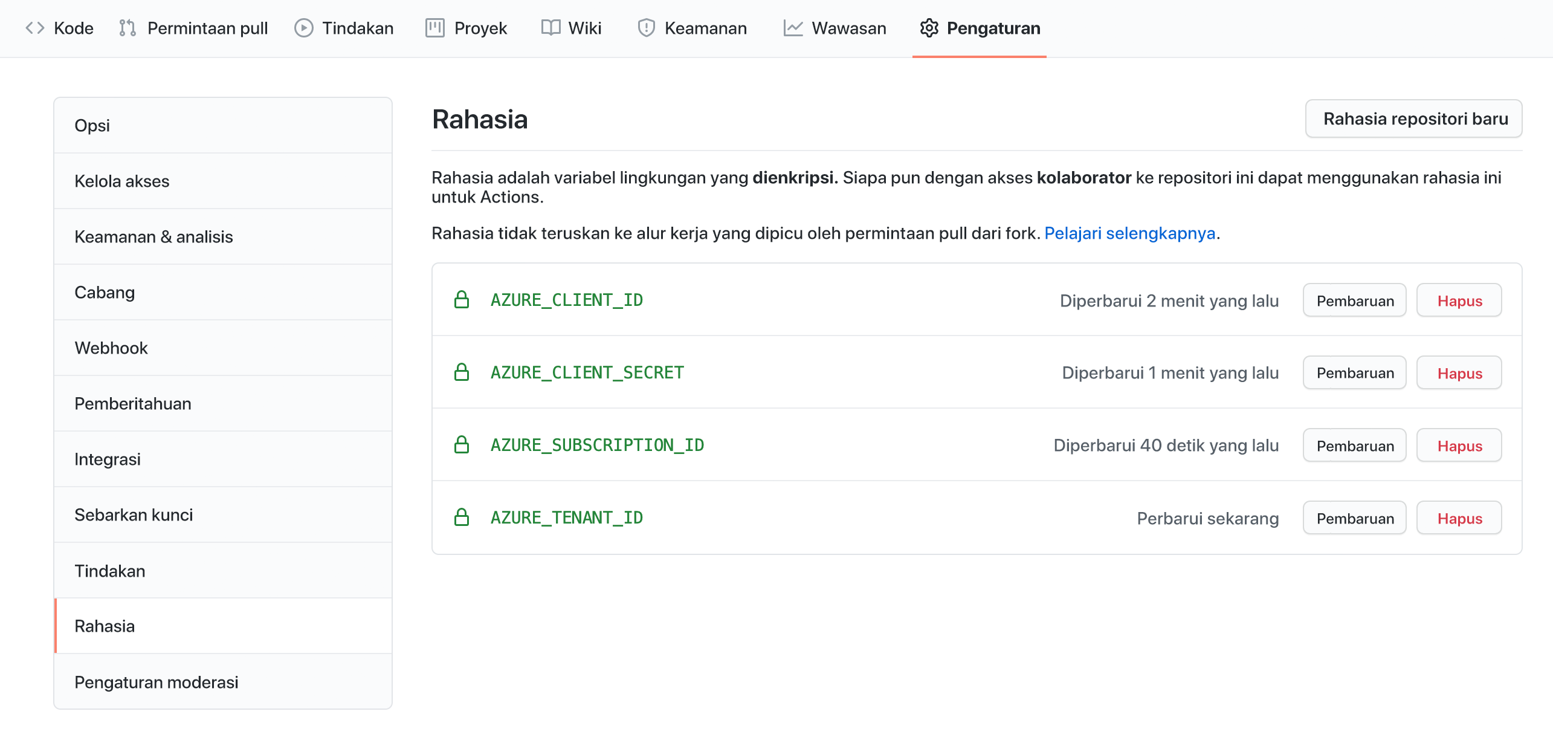This screenshot has width=1553, height=746.
Task: Hapus the AZURE_SUBSCRIPTION_ID secret
Action: coord(1459,446)
